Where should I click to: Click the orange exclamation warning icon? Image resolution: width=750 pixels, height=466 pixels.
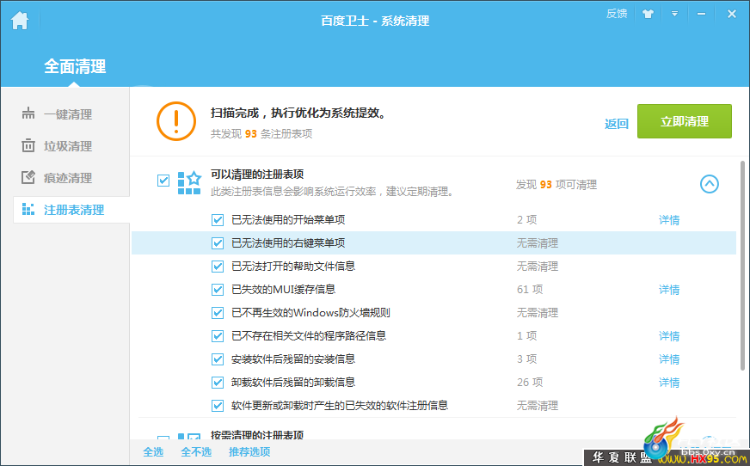[x=176, y=121]
